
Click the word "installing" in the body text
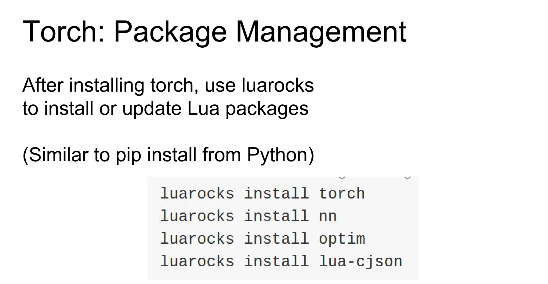point(107,85)
